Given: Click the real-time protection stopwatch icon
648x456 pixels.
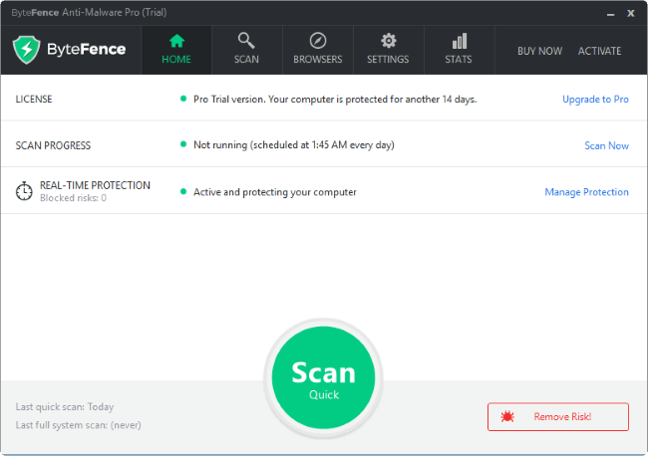Looking at the screenshot, I should coord(25,191).
